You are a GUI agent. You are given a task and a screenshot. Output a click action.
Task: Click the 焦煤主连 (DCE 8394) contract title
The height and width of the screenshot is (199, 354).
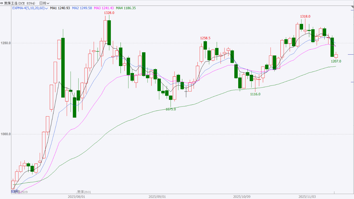[x=20, y=3]
